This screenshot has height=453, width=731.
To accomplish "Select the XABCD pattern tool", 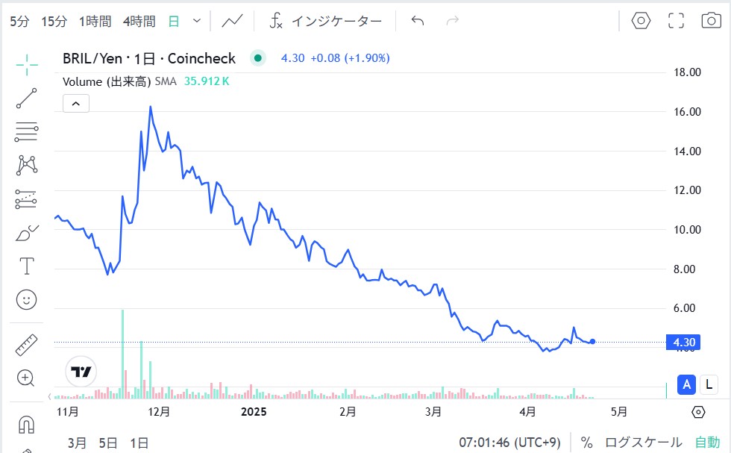I will [28, 165].
